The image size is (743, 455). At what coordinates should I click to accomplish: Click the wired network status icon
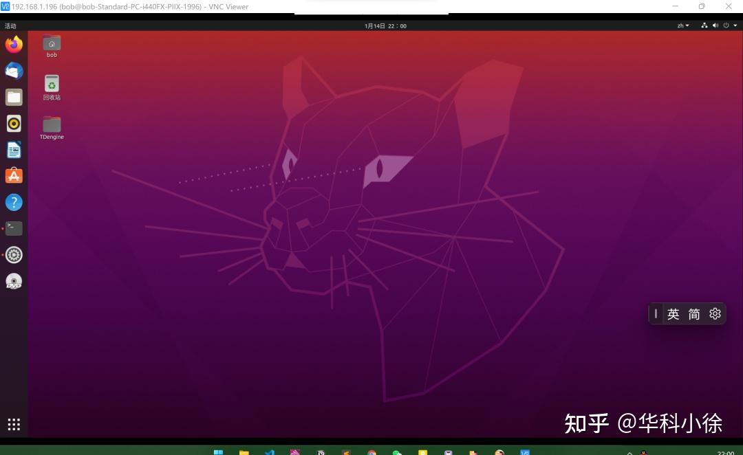coord(704,25)
